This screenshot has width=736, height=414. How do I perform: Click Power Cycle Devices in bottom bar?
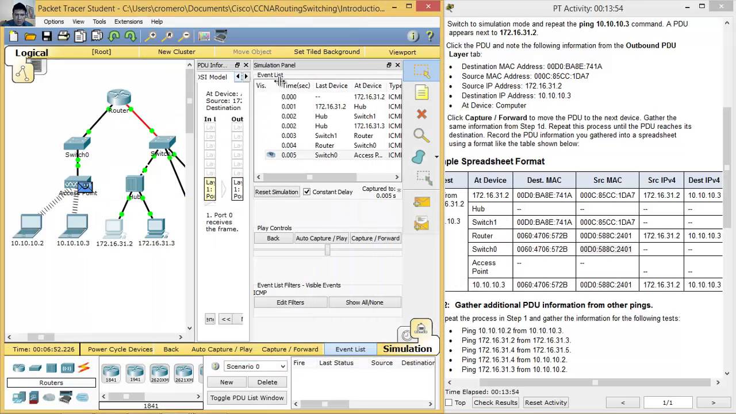120,349
